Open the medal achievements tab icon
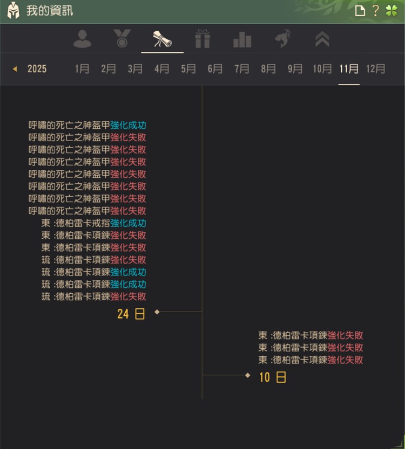The image size is (405, 449). pyautogui.click(x=122, y=38)
